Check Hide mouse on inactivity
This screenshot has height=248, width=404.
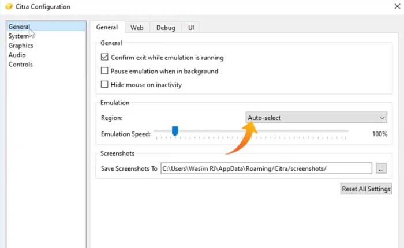point(104,85)
